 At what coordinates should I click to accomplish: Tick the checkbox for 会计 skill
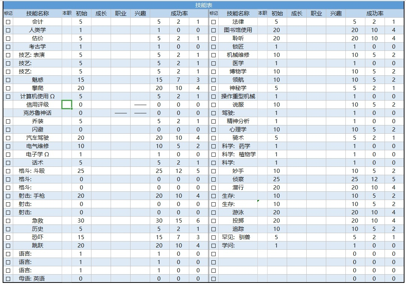tap(8, 22)
